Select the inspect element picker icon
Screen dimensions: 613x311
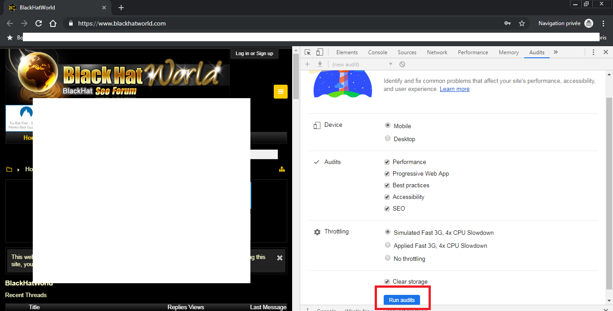[307, 52]
